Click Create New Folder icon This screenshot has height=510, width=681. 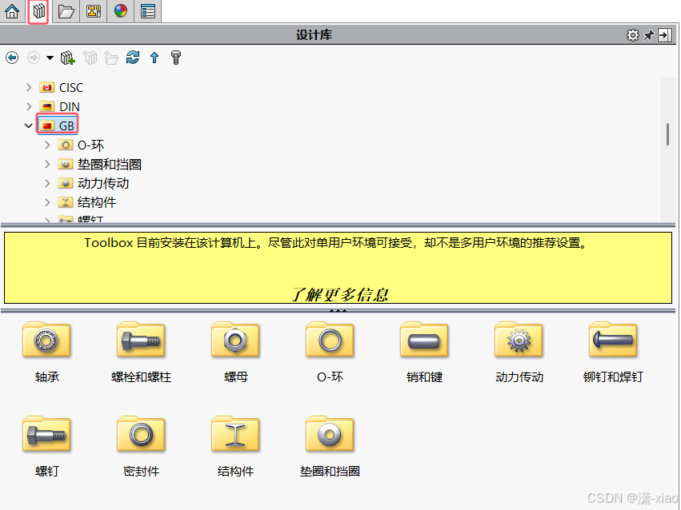coord(111,58)
